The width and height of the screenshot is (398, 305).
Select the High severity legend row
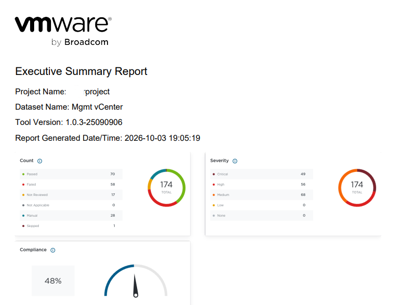pos(261,185)
